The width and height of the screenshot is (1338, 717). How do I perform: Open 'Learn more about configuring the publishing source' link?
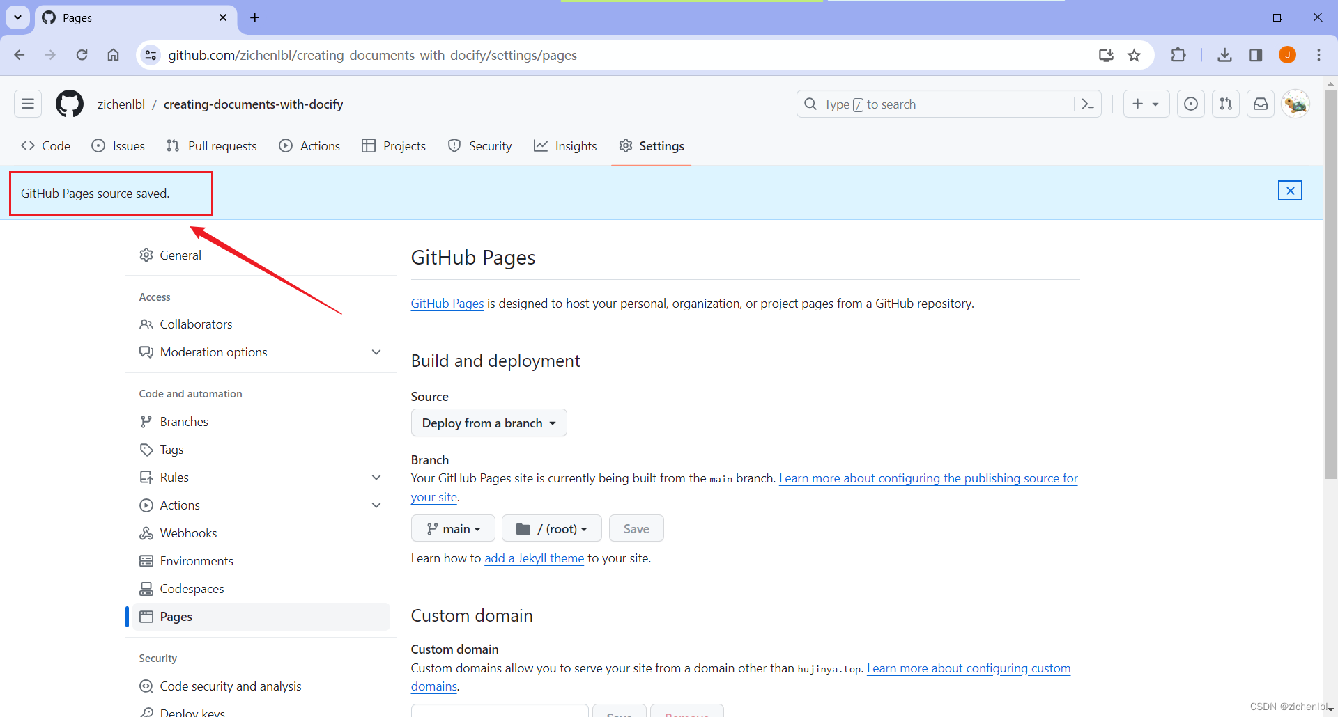[x=928, y=478]
